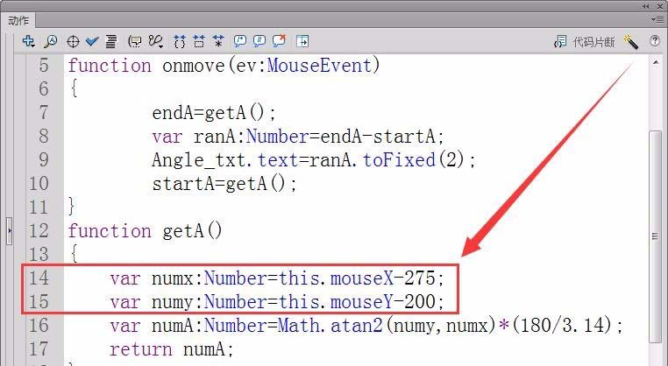
Task: Click the 'startA=getA();' code line
Action: (224, 184)
